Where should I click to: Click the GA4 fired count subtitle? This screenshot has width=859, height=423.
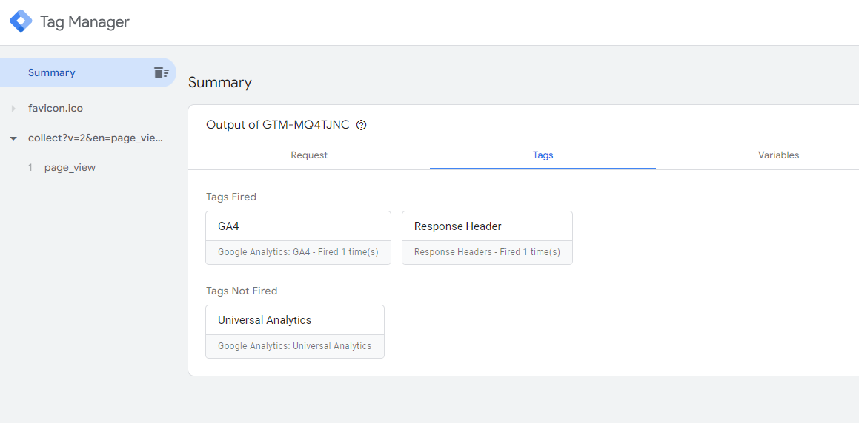[298, 252]
